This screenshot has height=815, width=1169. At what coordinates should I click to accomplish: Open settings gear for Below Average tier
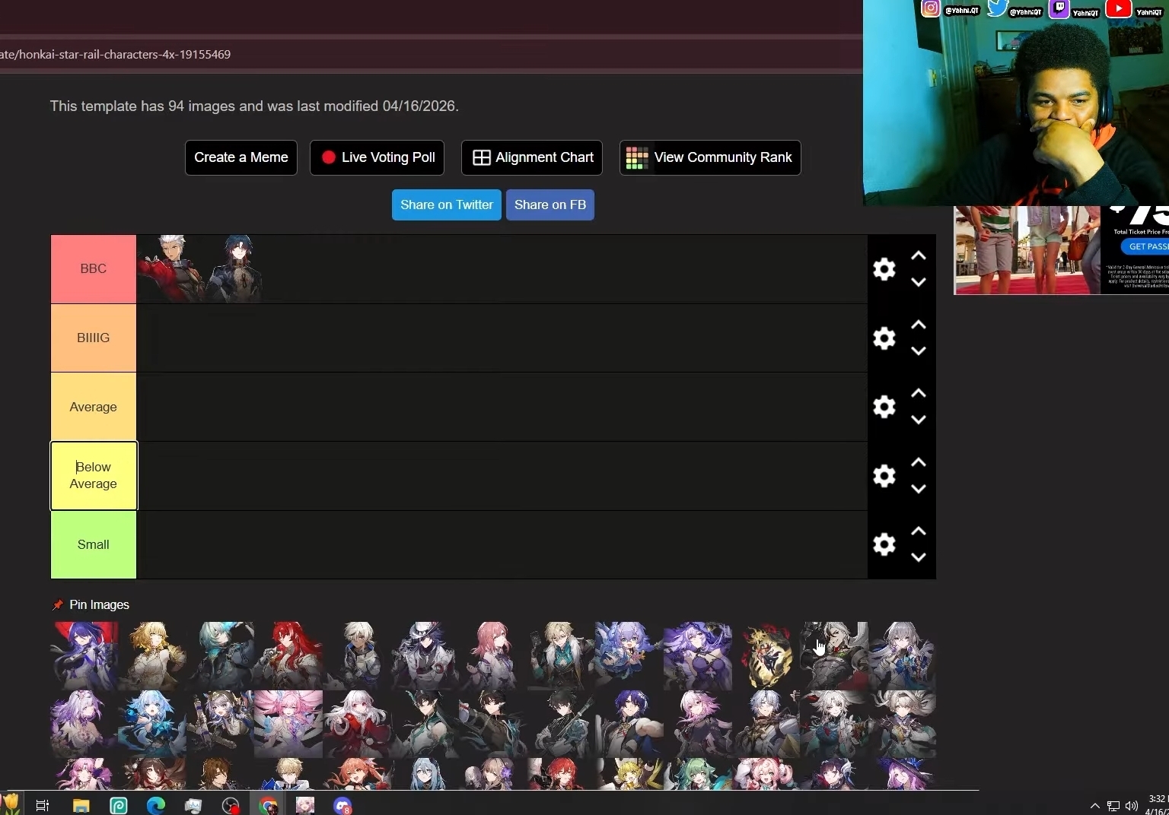(x=884, y=476)
